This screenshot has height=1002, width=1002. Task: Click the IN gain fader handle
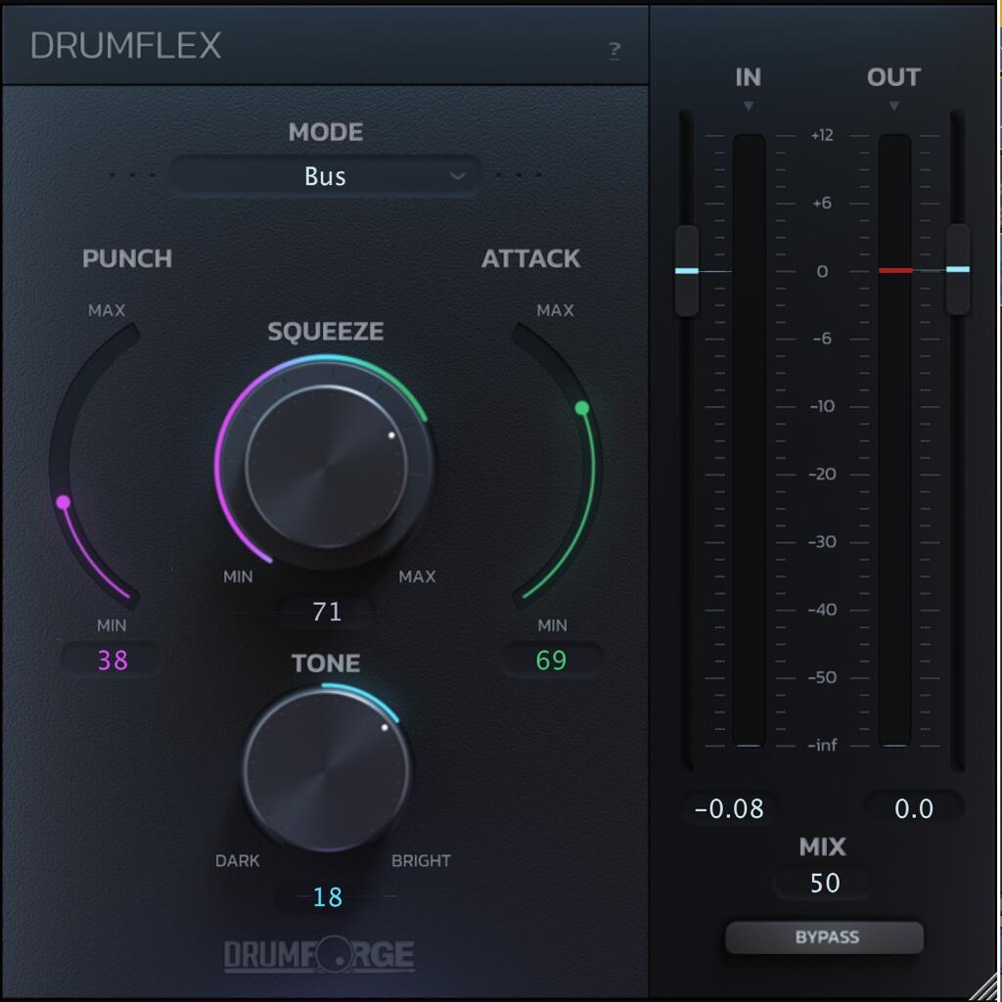click(x=687, y=270)
